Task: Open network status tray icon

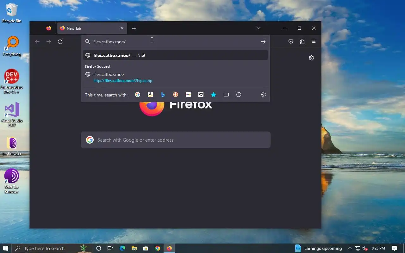Action: point(358,248)
